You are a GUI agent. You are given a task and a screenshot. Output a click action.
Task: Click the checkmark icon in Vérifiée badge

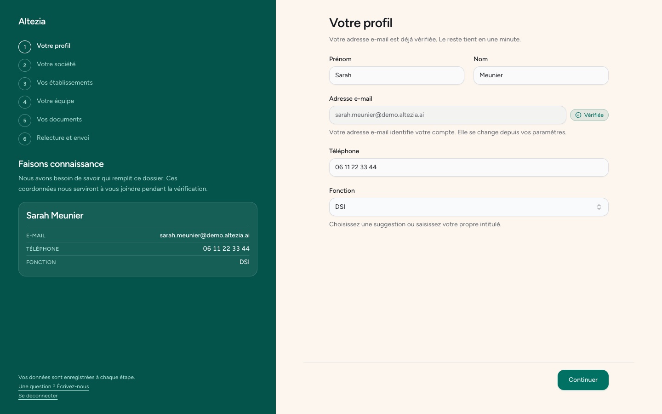click(x=578, y=115)
